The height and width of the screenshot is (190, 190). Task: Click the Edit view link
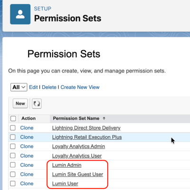pos(33,87)
